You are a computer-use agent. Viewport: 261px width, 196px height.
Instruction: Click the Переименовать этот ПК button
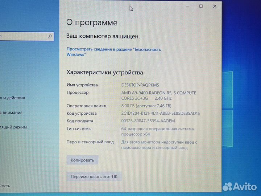(94, 176)
